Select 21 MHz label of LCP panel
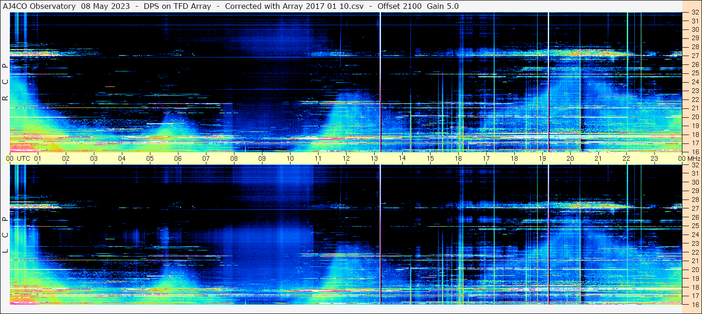The image size is (702, 314). (695, 261)
